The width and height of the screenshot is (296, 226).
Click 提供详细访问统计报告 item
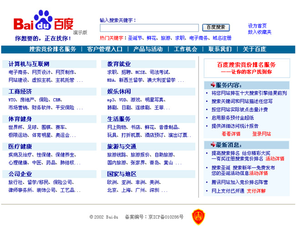pos(235,126)
